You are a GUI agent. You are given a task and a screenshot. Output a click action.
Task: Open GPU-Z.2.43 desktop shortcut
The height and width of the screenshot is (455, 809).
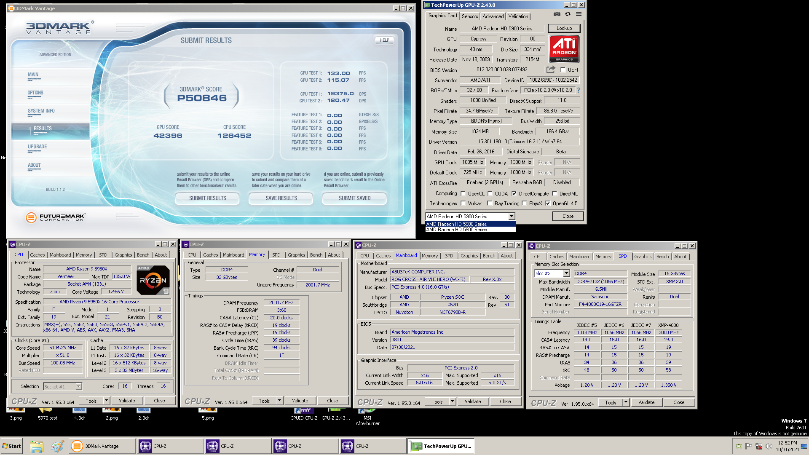336,414
